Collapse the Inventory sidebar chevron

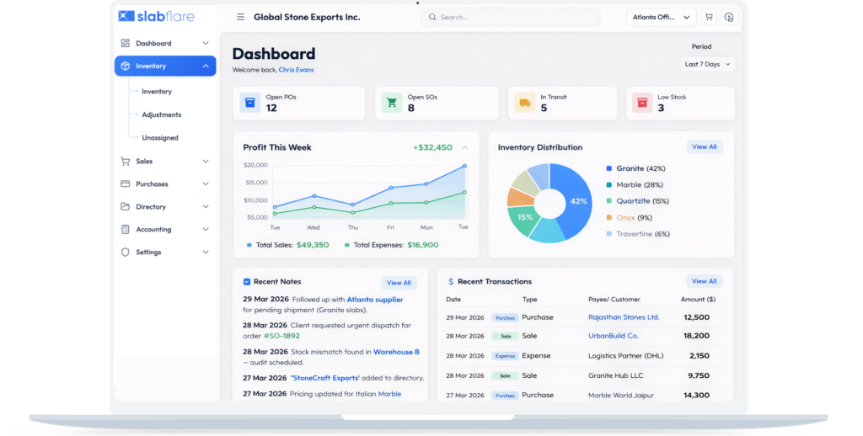pos(206,66)
